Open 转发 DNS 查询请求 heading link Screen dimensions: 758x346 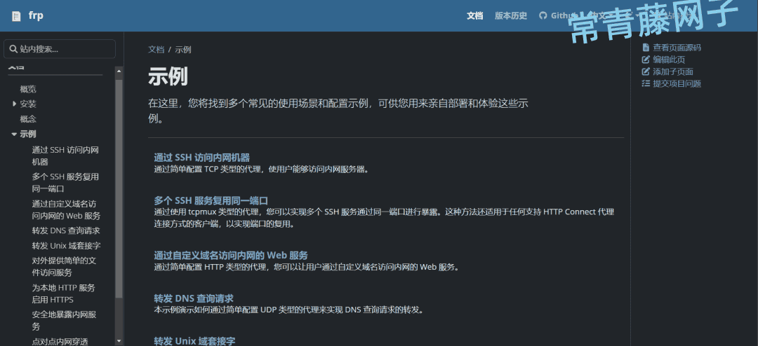pos(193,298)
